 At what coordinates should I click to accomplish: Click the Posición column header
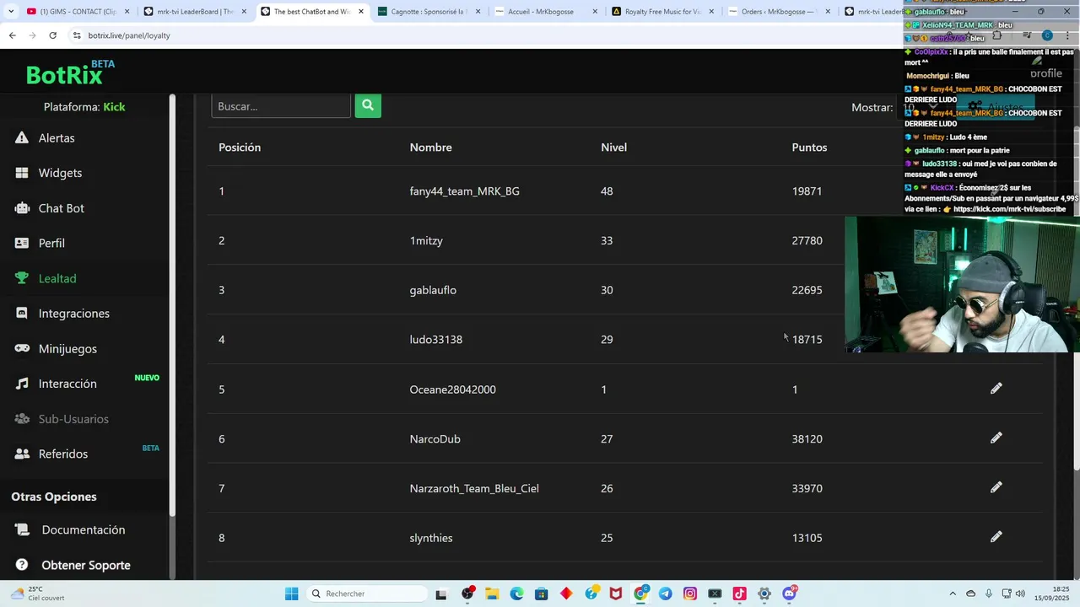tap(240, 148)
